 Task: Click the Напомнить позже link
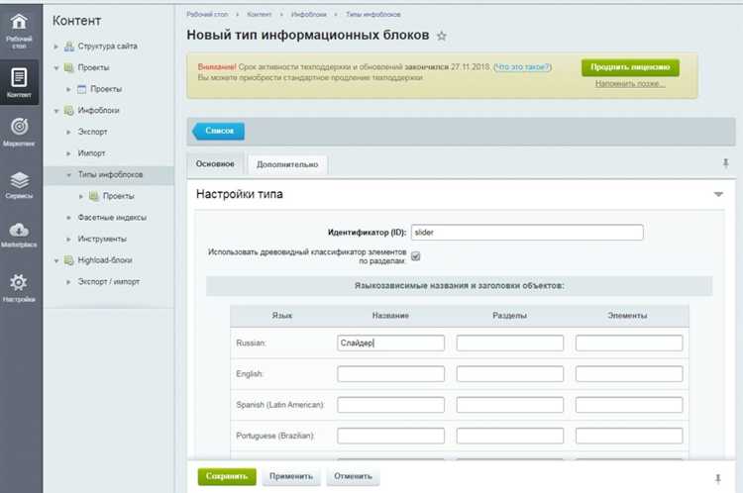(x=630, y=84)
